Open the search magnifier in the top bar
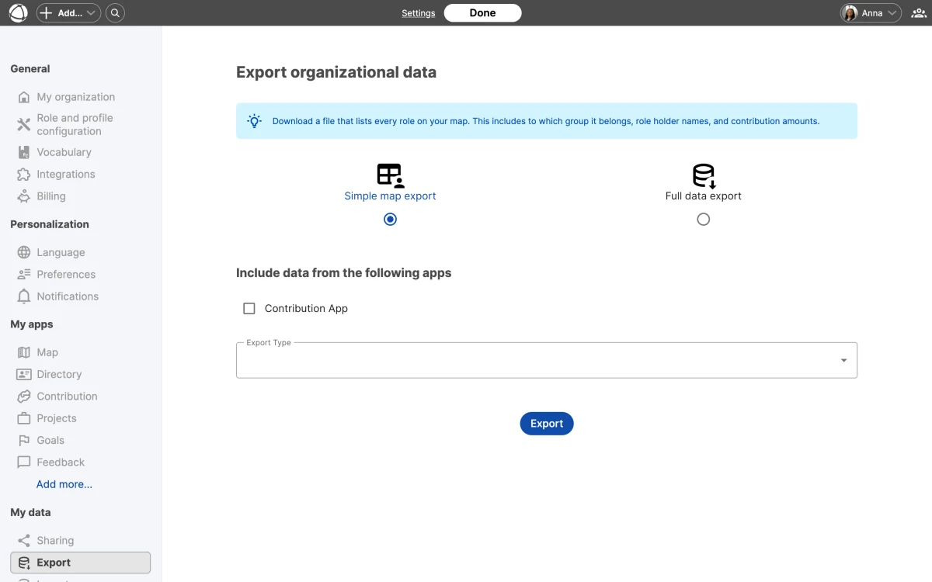The image size is (932, 582). tap(115, 12)
